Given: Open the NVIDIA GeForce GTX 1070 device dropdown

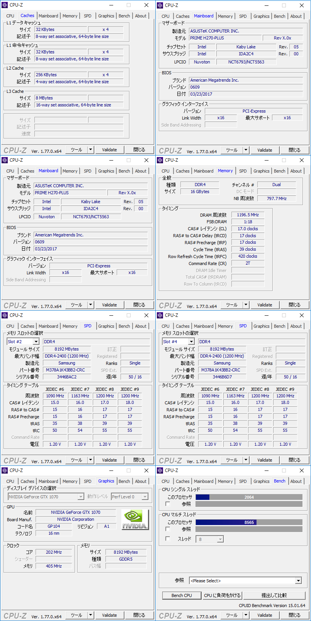Looking at the screenshot, I should click(81, 497).
